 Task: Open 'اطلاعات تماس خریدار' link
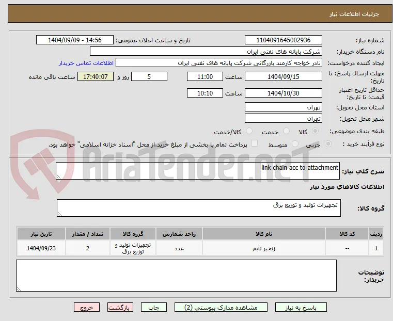[86, 63]
